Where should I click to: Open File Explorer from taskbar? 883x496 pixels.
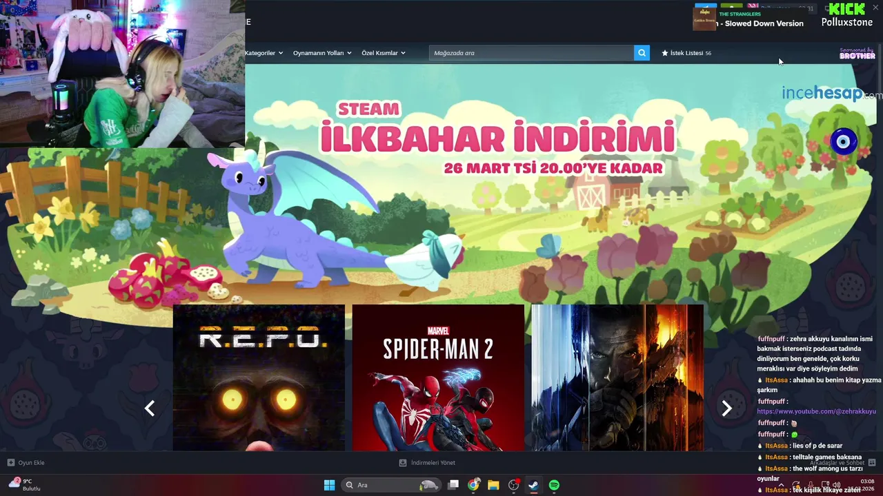493,485
